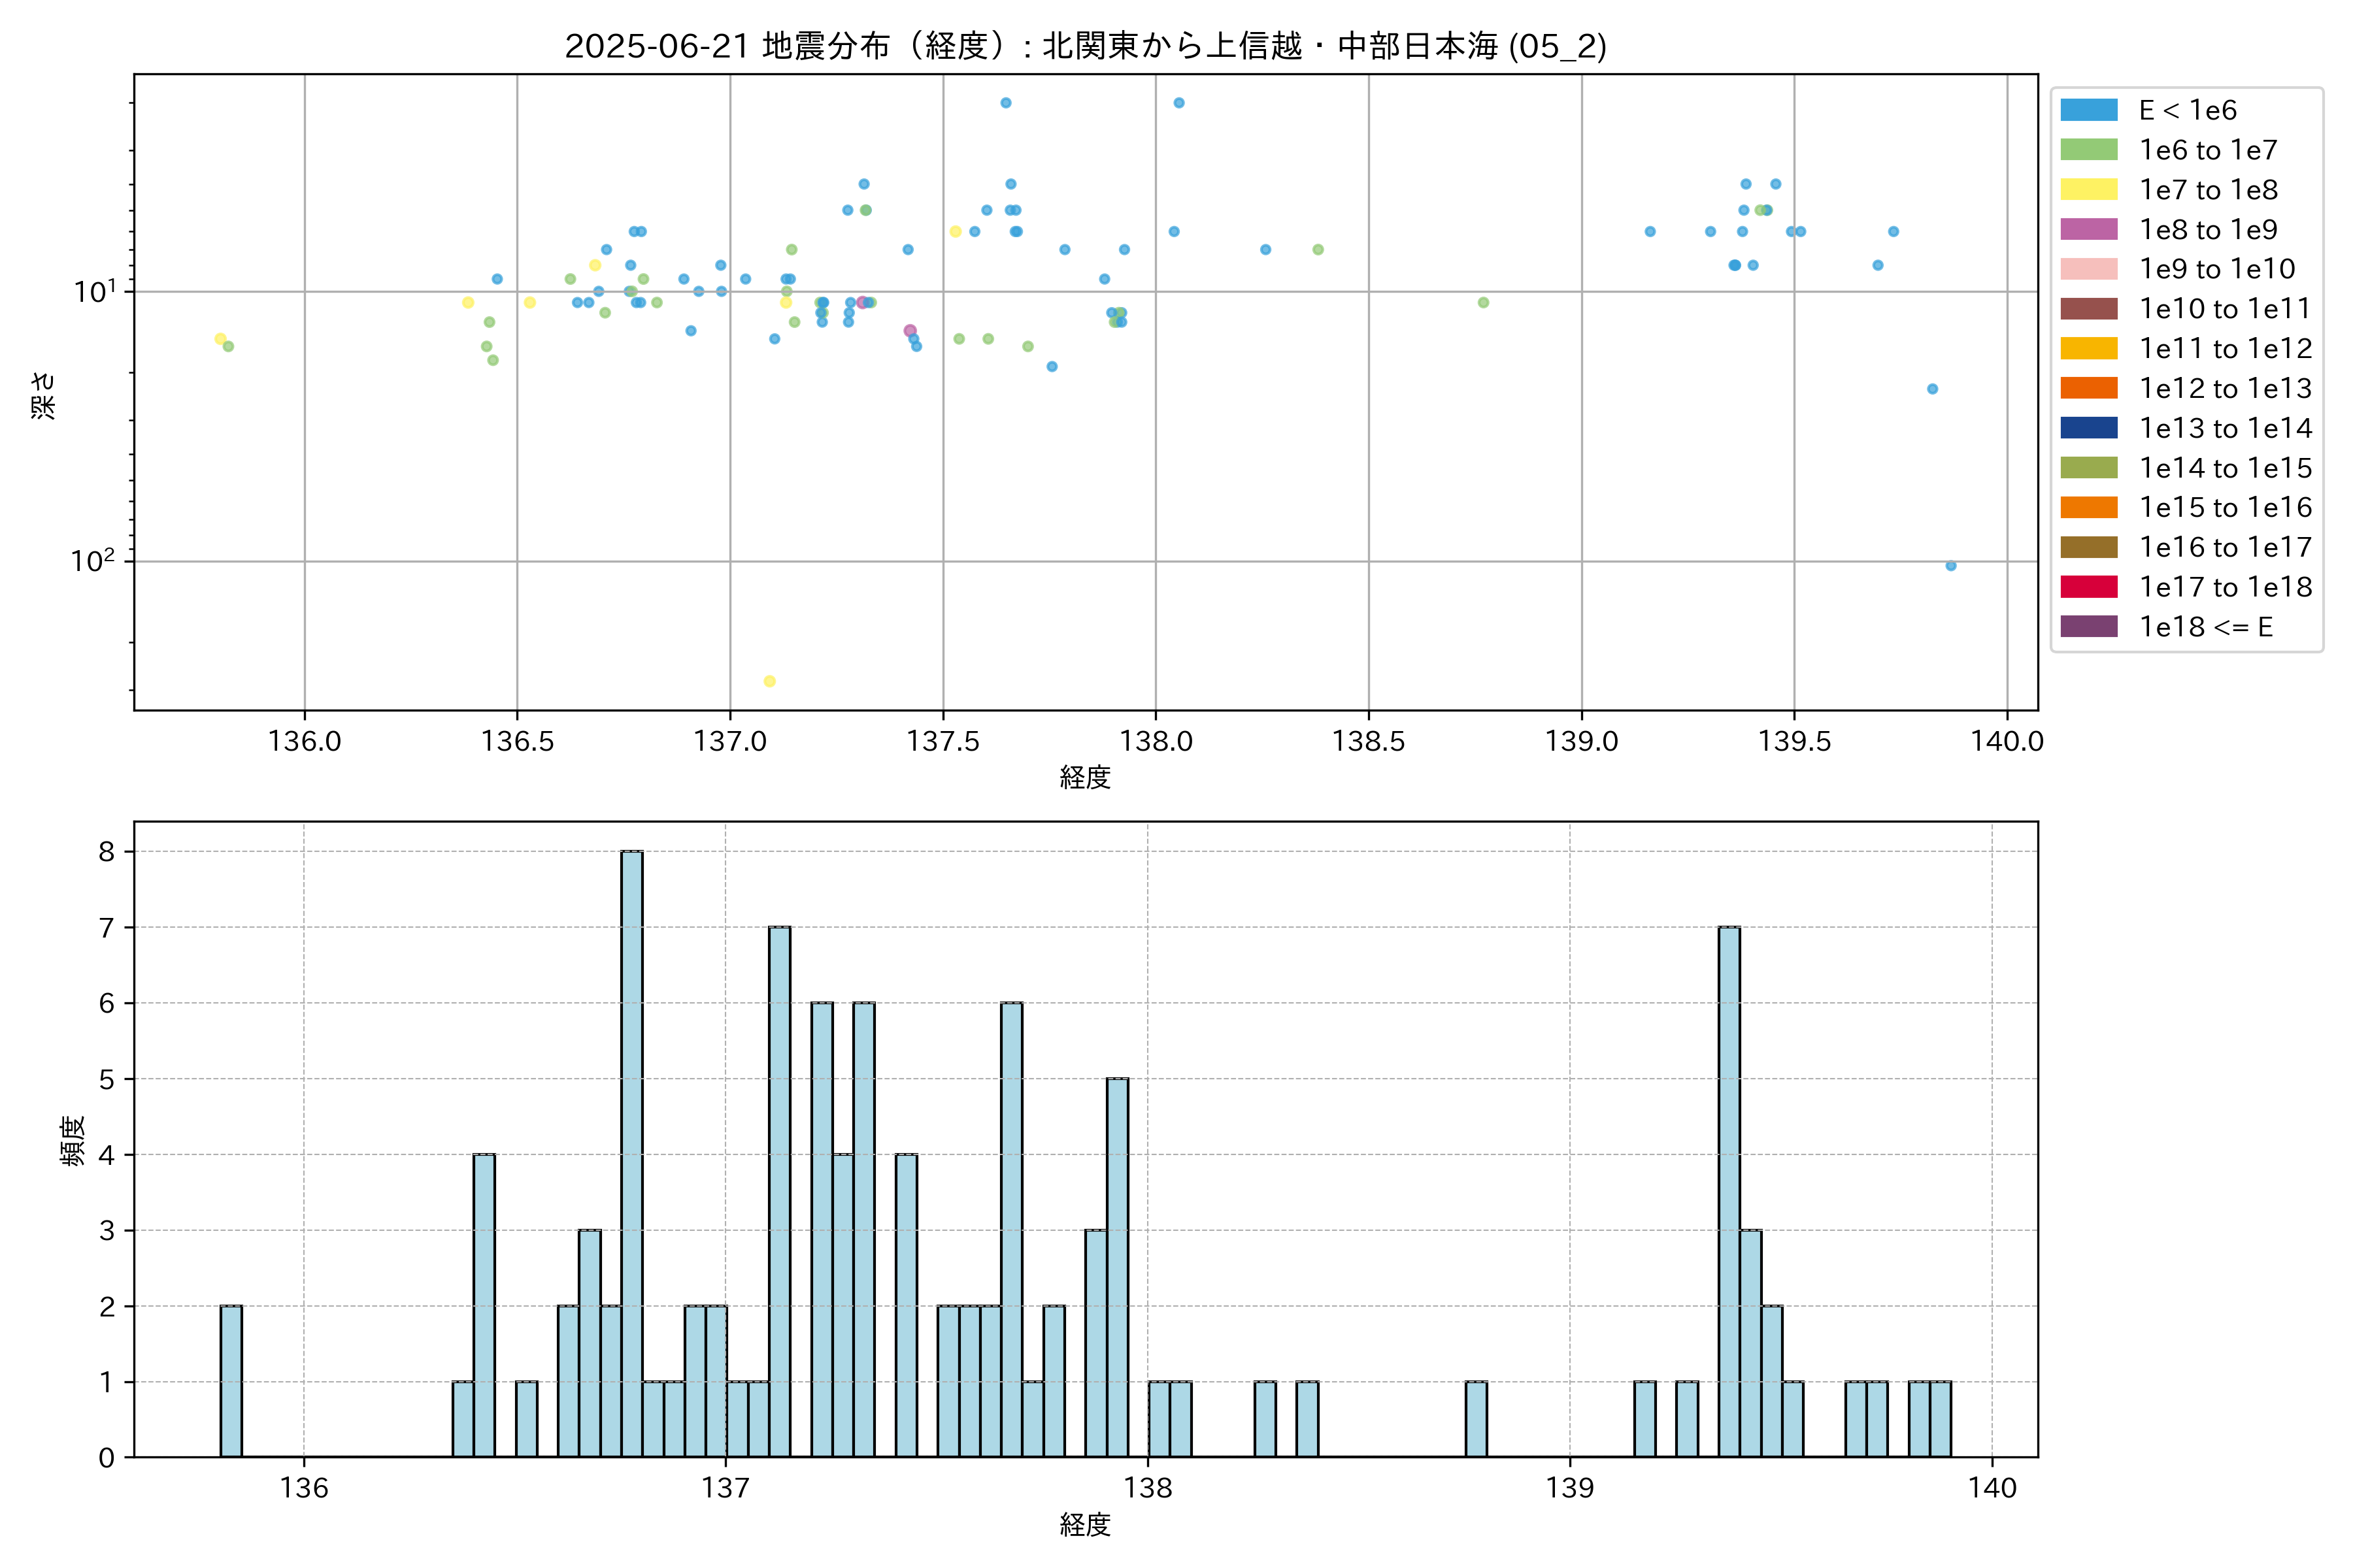Click the pink 1e9 to 1e10 swatch
The height and width of the screenshot is (1568, 2353).
2088,269
